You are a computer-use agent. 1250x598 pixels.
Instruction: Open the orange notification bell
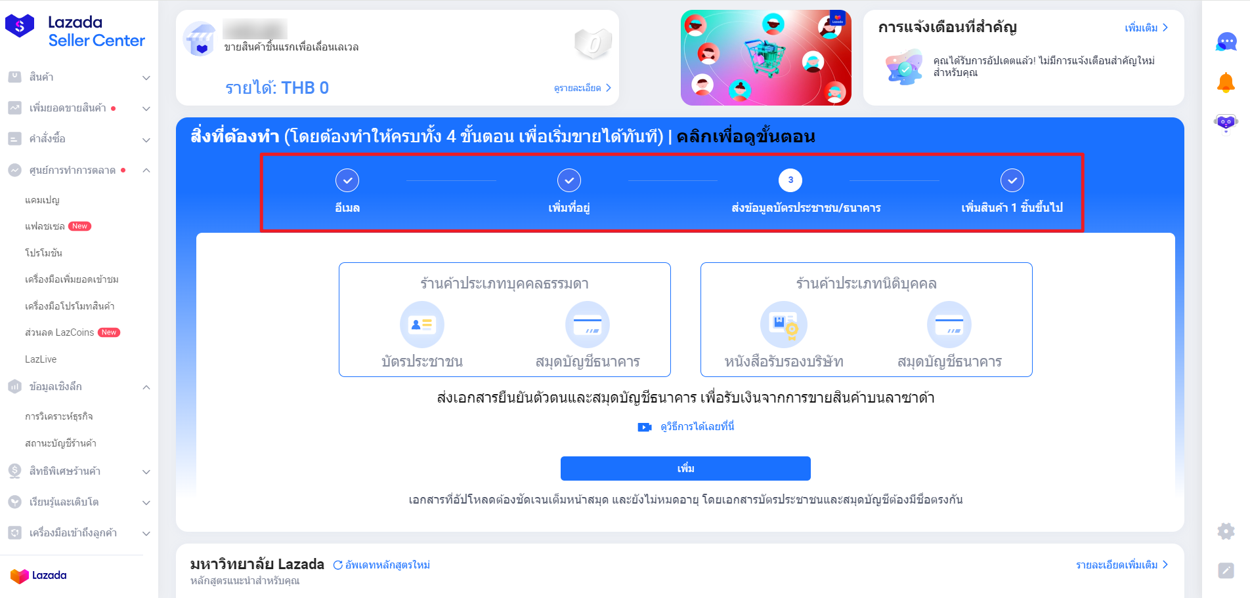(x=1226, y=83)
